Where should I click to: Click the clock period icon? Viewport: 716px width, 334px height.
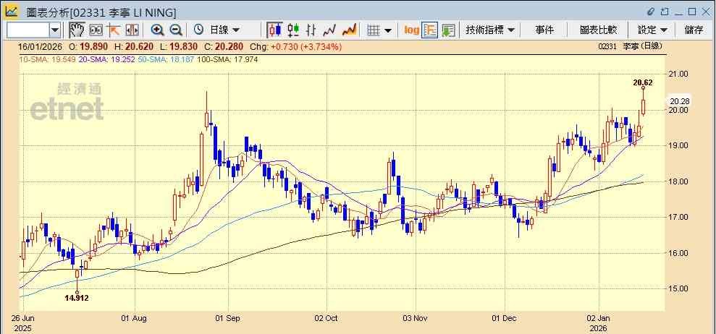click(x=198, y=30)
